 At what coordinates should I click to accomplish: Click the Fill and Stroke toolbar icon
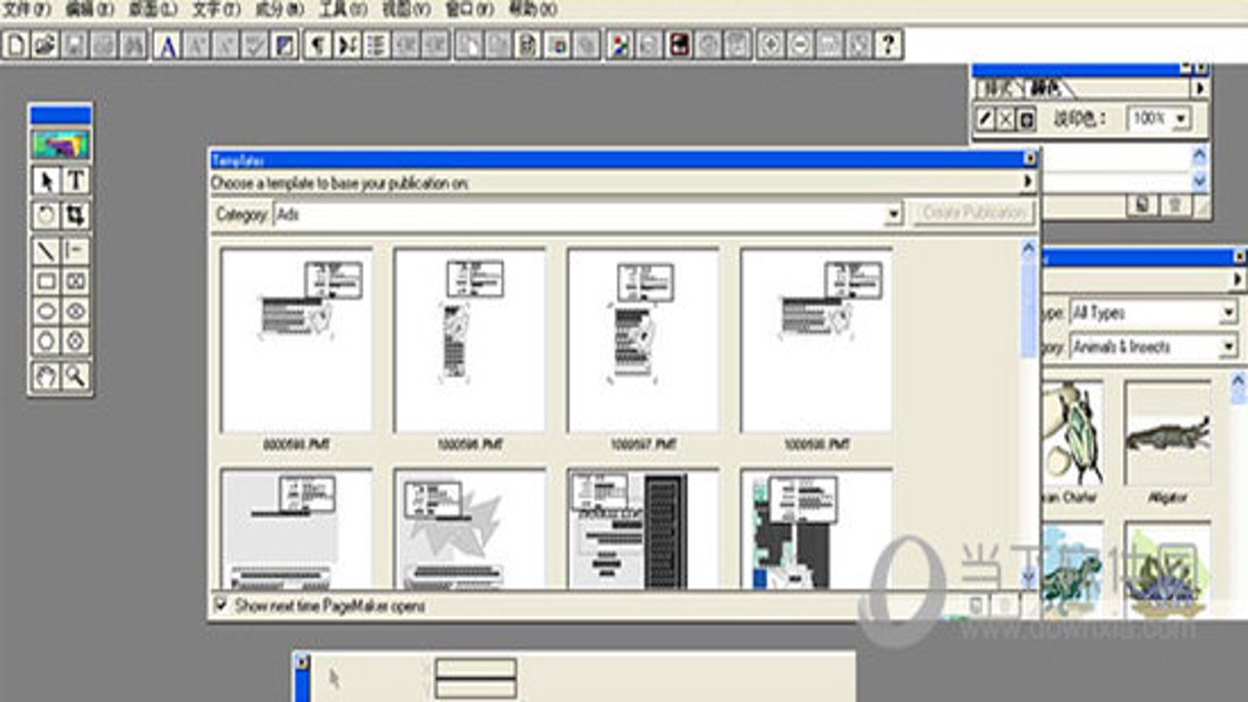[x=285, y=45]
